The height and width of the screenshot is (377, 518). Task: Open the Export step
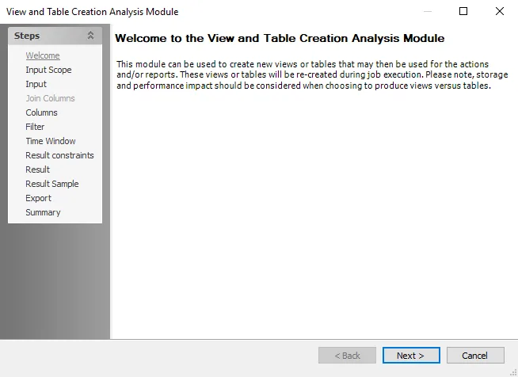[x=38, y=198]
